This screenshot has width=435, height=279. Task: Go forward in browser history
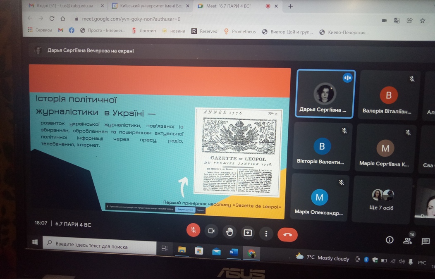pyautogui.click(x=41, y=18)
